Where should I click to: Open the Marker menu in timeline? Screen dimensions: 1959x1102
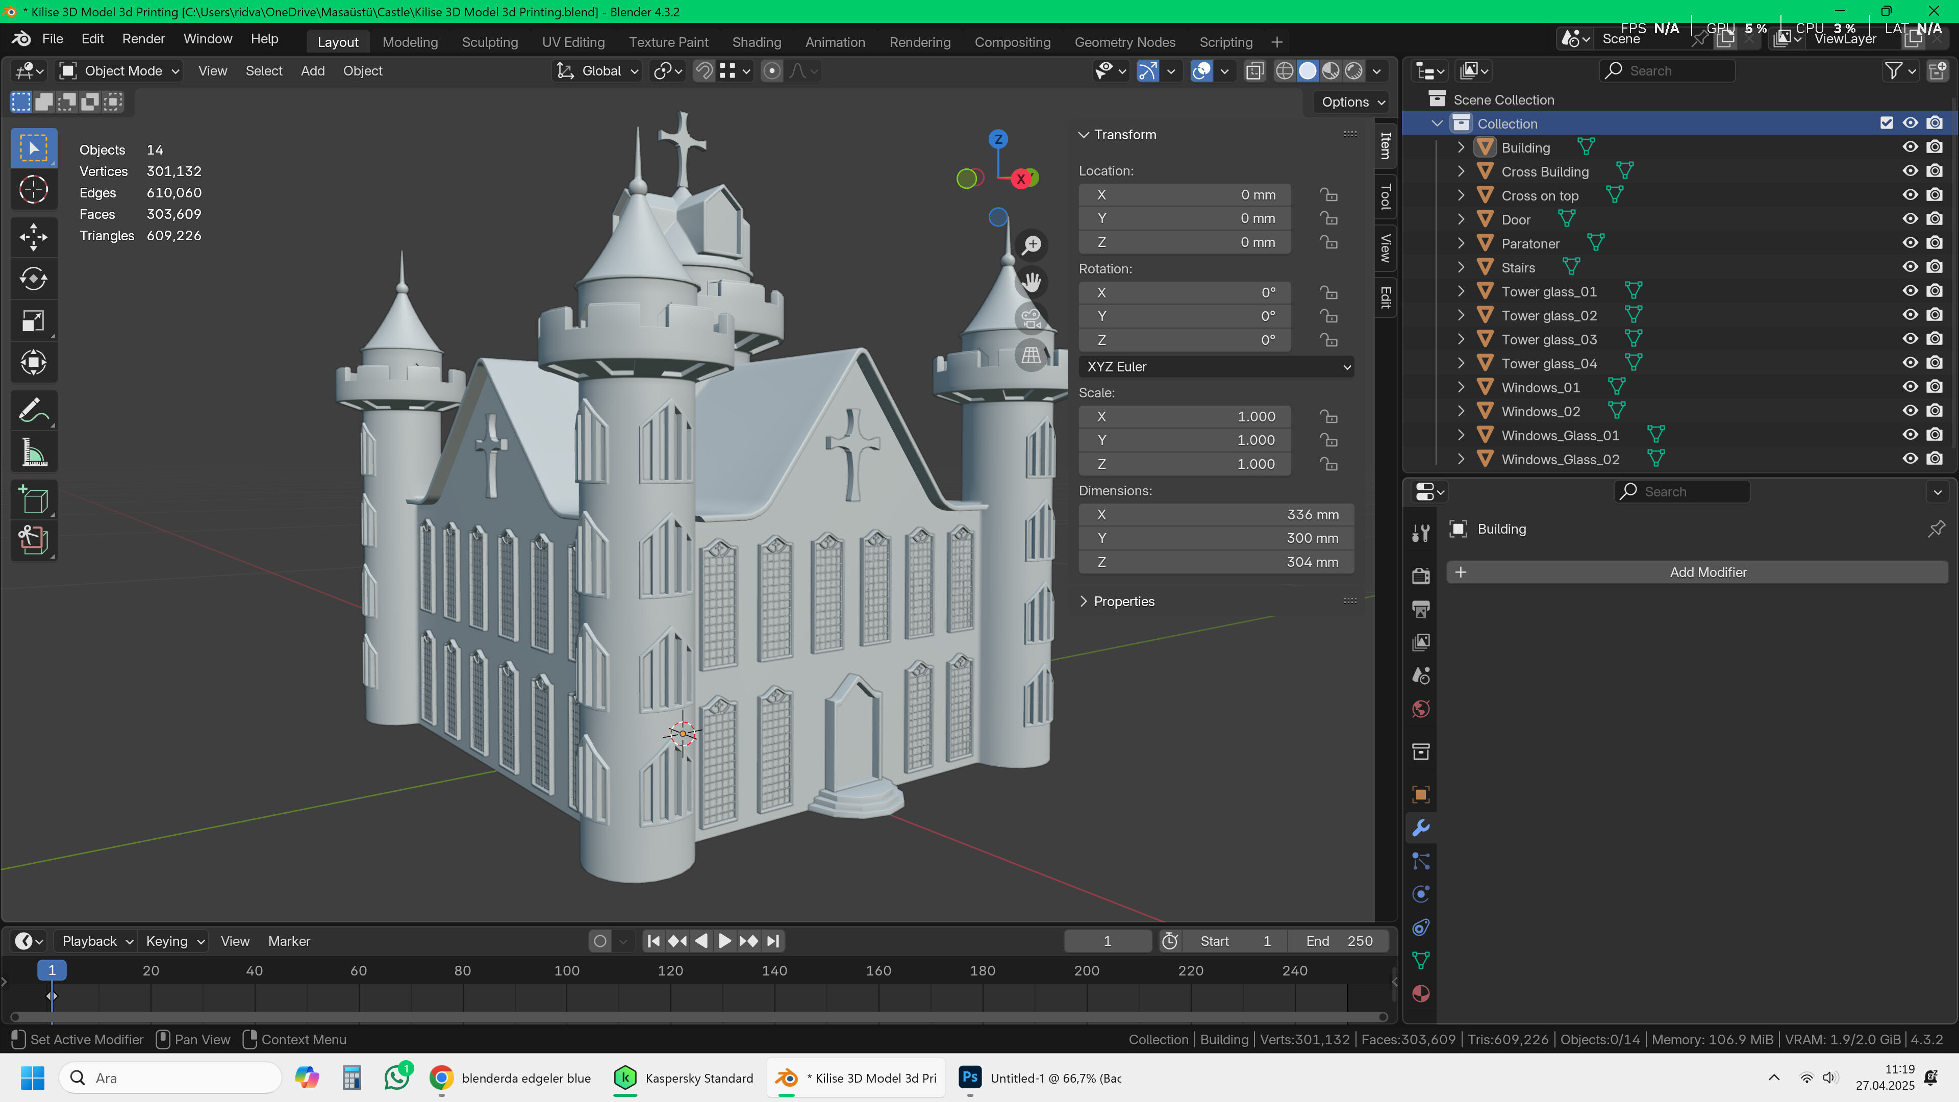point(289,941)
